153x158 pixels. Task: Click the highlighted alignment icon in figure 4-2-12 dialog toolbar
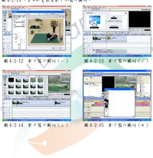(53, 14)
